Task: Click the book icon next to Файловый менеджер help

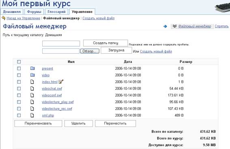Action: pyautogui.click(x=174, y=26)
